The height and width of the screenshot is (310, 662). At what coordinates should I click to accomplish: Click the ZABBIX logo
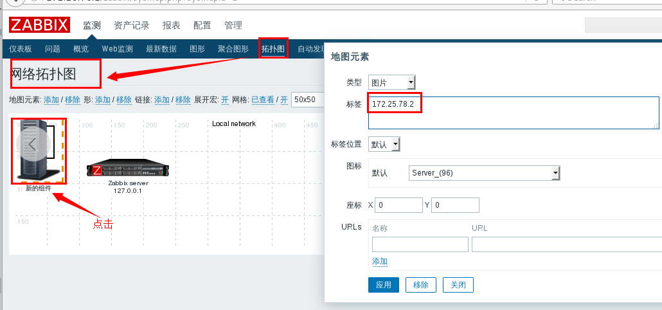[x=39, y=25]
